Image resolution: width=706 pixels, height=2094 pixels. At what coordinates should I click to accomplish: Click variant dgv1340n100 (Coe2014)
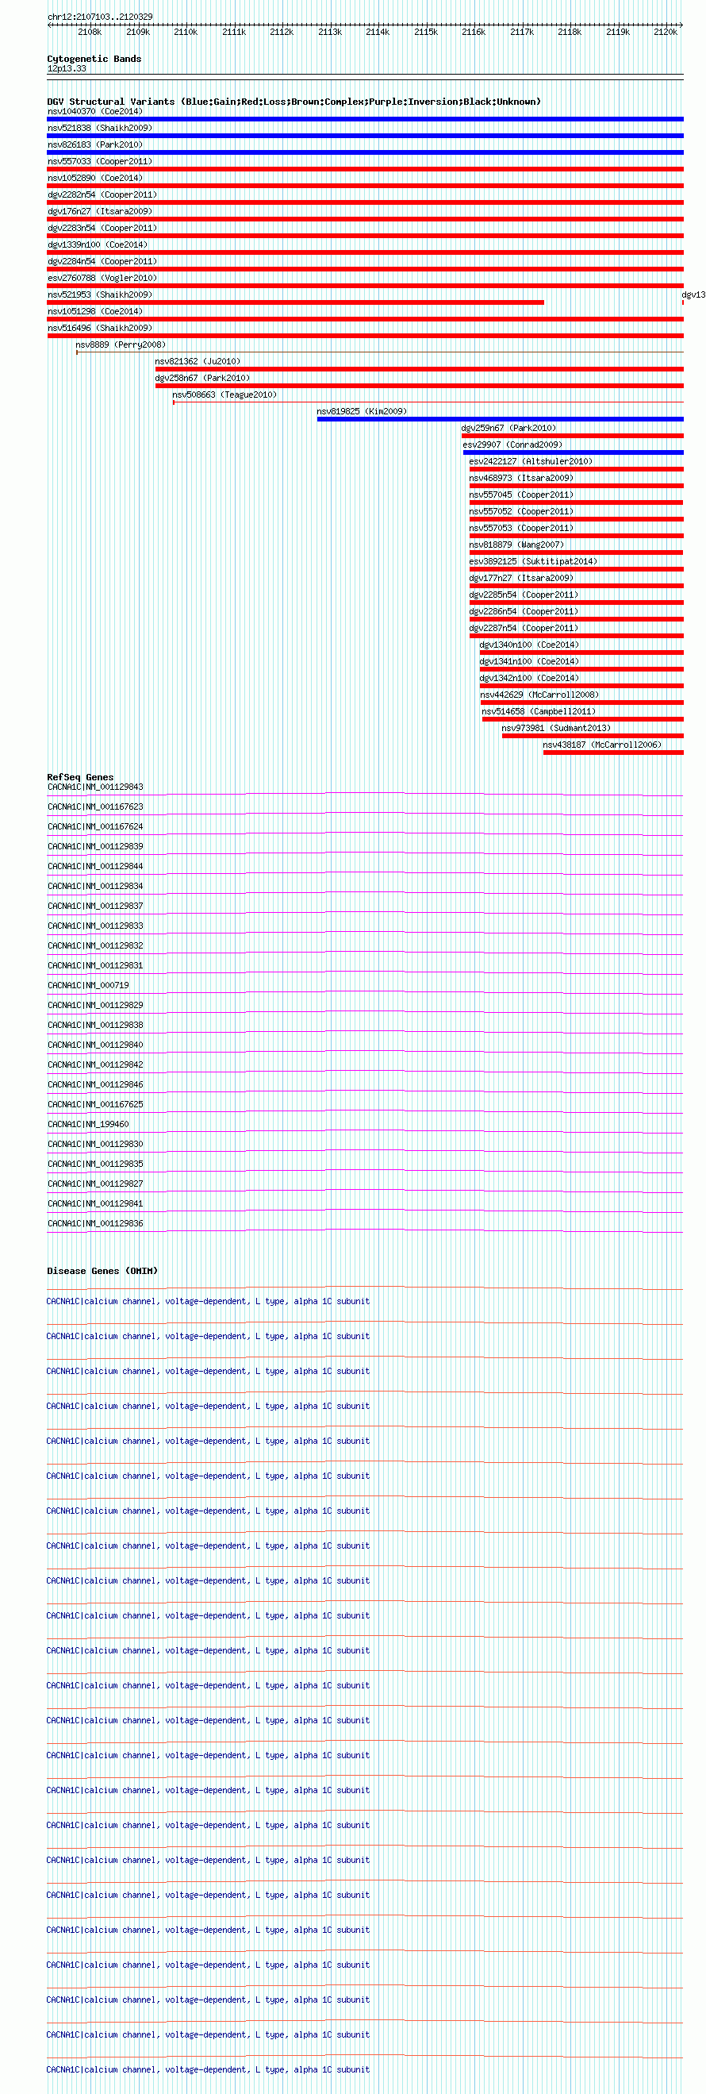coord(530,645)
